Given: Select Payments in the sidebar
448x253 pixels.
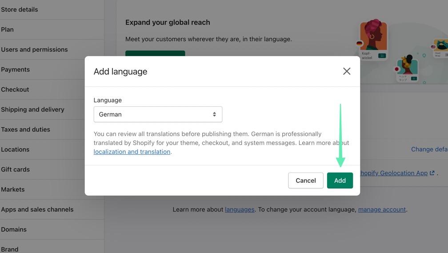Looking at the screenshot, I should point(16,69).
